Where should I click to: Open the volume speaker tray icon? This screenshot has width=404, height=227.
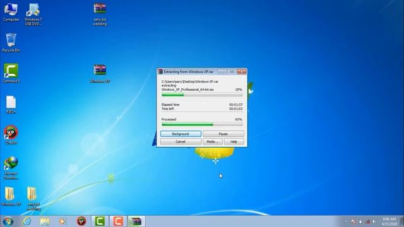tap(374, 221)
